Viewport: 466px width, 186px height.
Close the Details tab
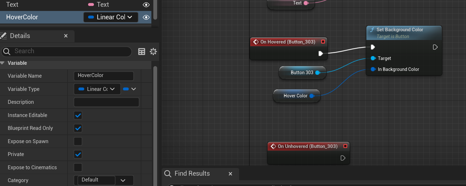click(66, 36)
